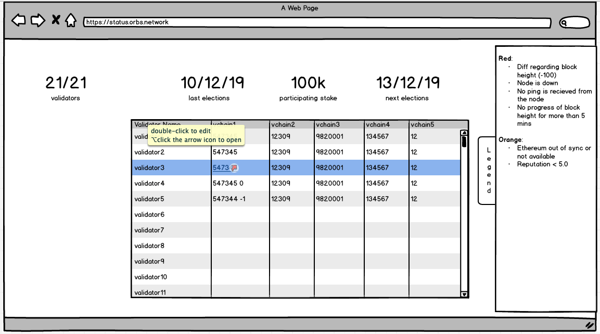Go to the browser home icon
Image resolution: width=600 pixels, height=334 pixels.
click(x=71, y=20)
